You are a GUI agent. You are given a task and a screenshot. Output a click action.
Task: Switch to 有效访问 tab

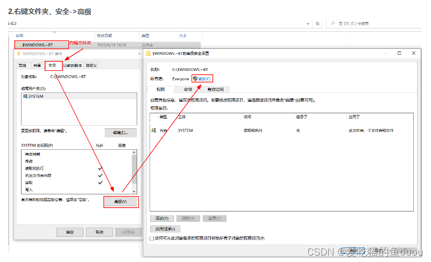(215, 90)
